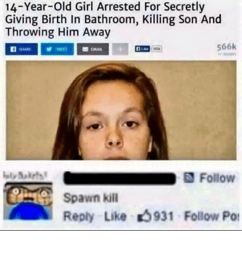Image resolution: width=242 pixels, height=253 pixels.
Task: Click Like under the comment
Action: click(x=115, y=216)
